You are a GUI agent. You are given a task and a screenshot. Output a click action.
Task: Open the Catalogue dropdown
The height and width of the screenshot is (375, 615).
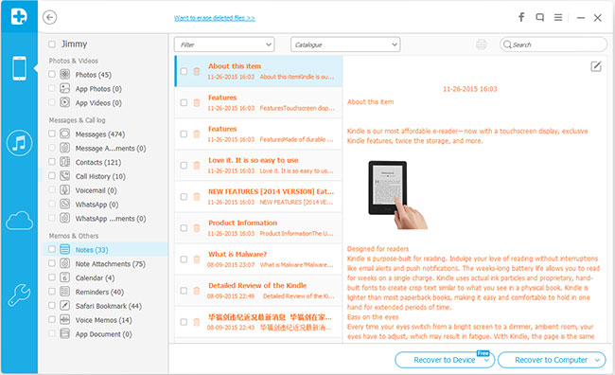(x=345, y=45)
